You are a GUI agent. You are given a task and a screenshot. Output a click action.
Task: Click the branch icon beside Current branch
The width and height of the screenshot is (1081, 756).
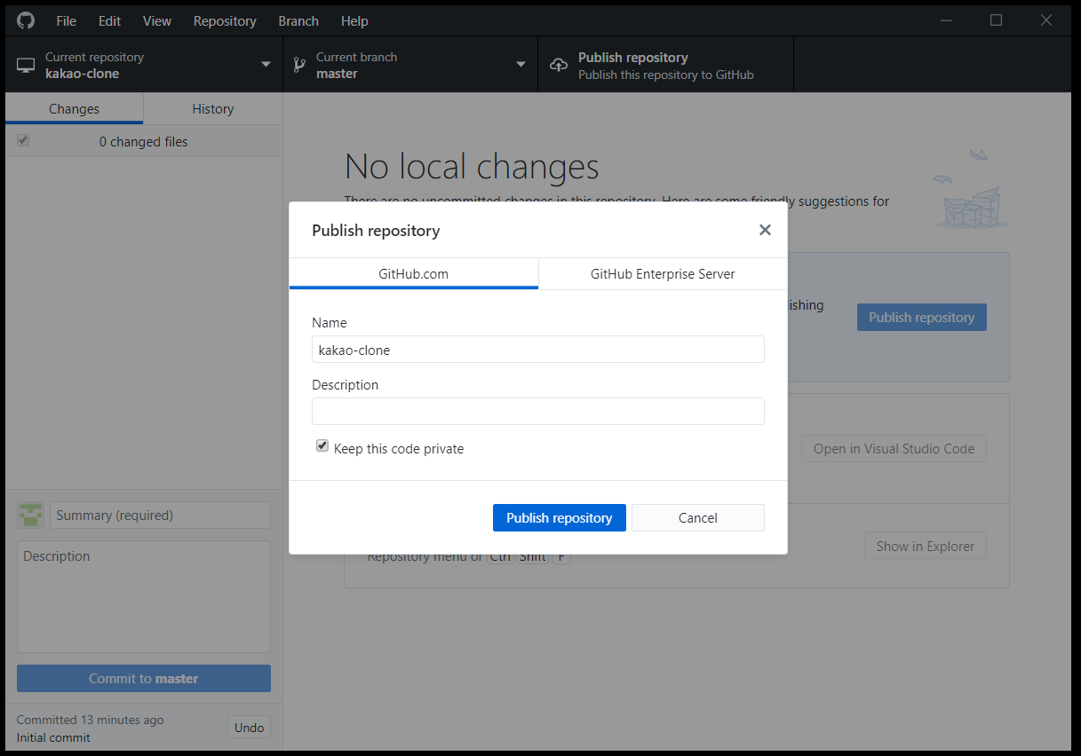coord(299,65)
